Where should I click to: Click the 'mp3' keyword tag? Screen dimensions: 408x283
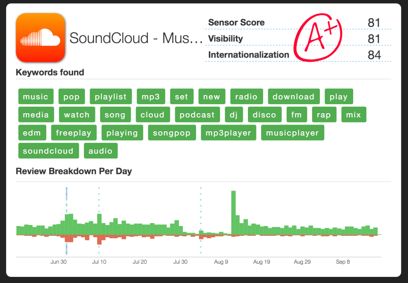coord(151,97)
